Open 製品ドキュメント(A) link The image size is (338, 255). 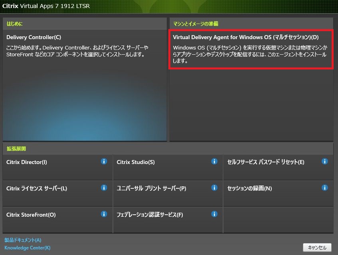[23, 240]
